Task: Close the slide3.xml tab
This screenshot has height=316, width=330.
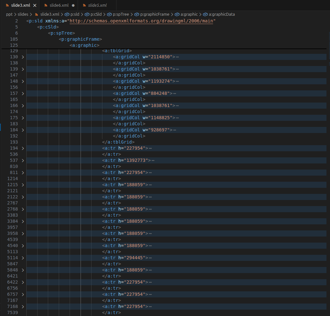Action: [35, 5]
